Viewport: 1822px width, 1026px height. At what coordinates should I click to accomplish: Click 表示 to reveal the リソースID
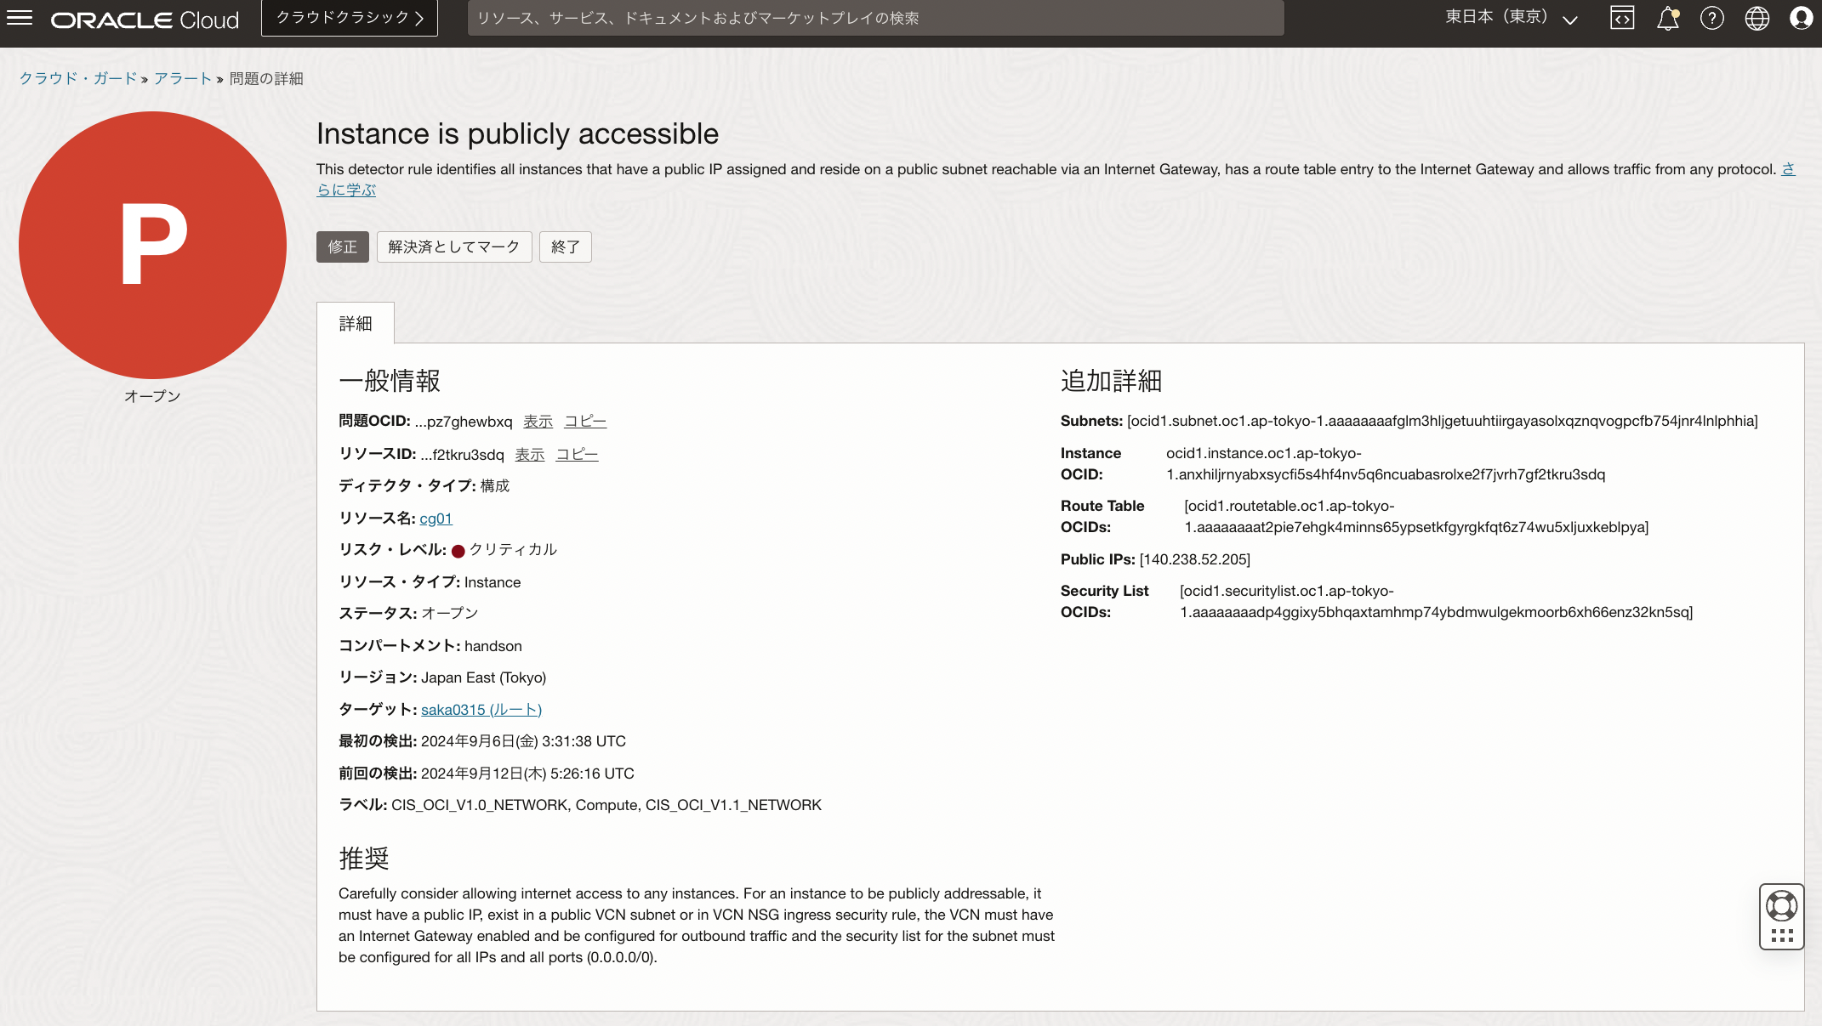[x=529, y=454]
